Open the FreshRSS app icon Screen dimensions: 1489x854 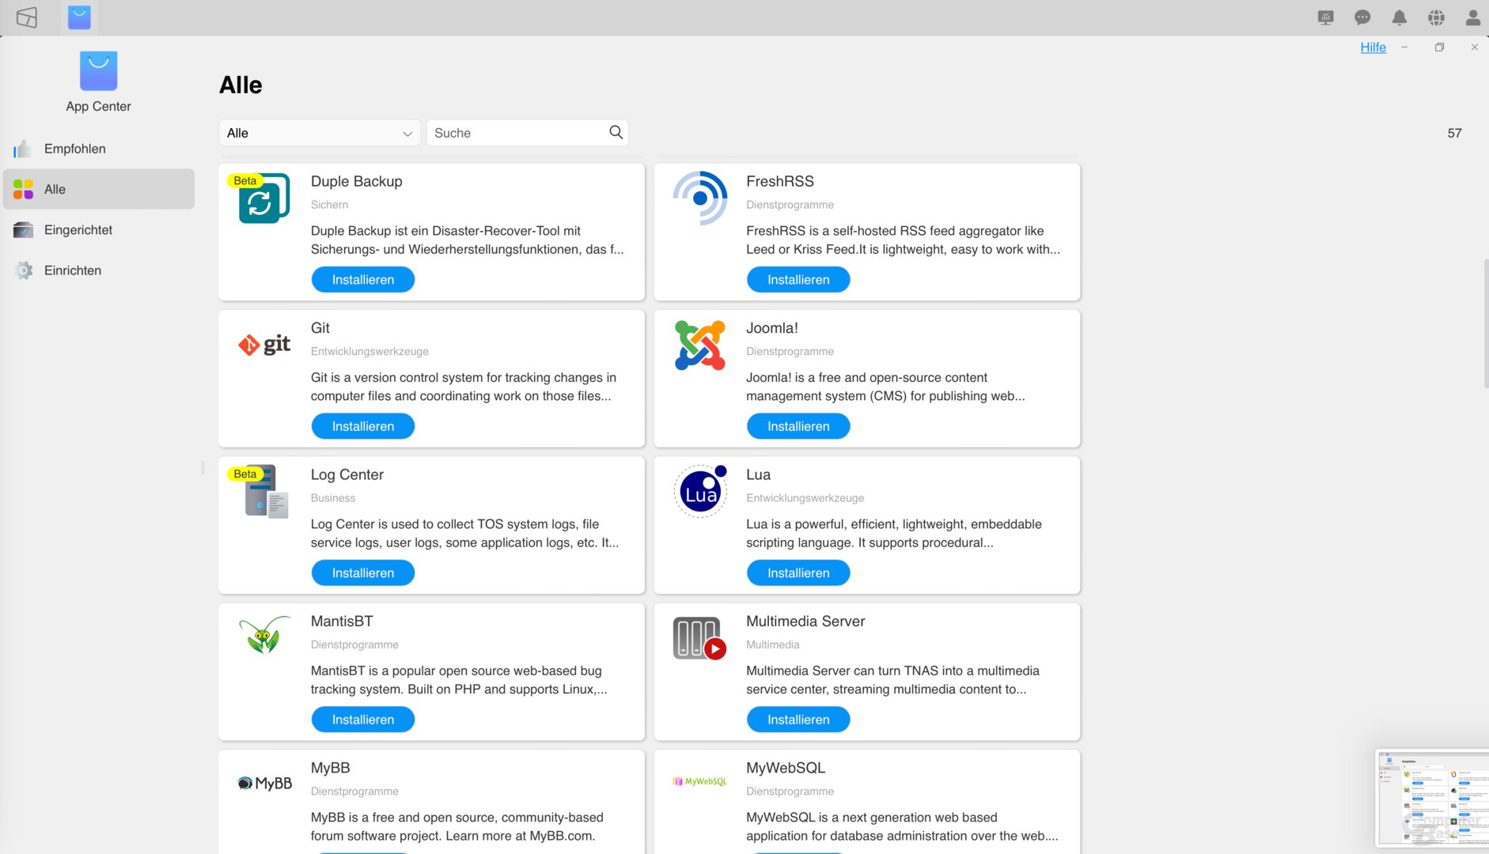pos(699,198)
